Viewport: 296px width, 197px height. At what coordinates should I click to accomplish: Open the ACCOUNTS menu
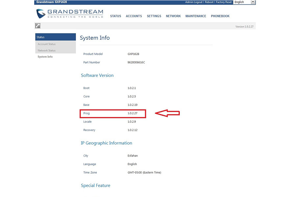click(134, 16)
